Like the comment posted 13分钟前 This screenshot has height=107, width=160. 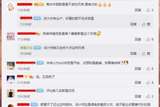[x=150, y=10]
